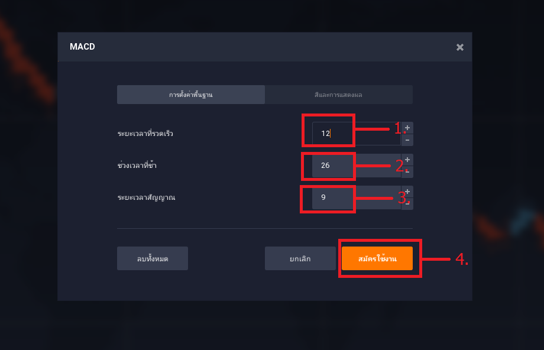Click the MACD dialog title
Viewport: 544px width, 350px height.
(82, 47)
